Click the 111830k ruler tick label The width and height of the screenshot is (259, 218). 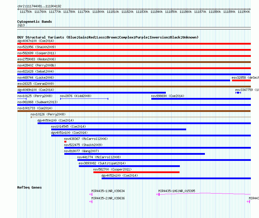tap(142, 12)
